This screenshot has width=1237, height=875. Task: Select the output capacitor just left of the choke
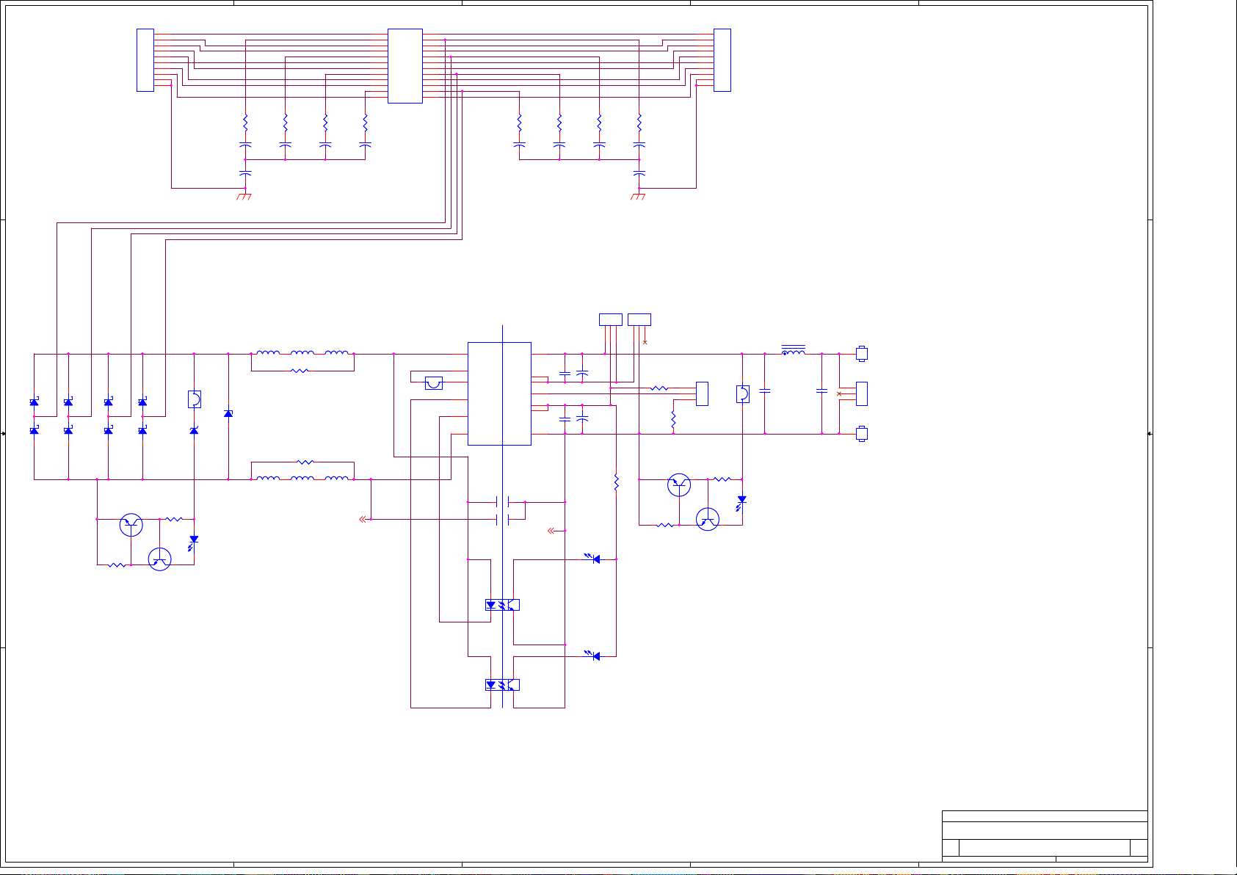[x=764, y=391]
